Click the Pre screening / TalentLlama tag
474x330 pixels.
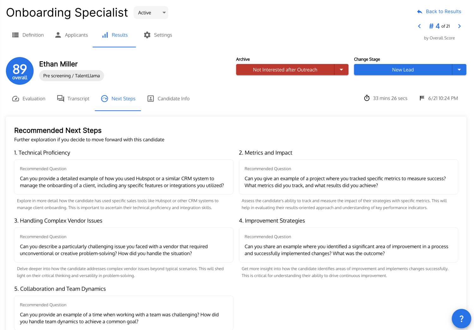click(x=71, y=76)
